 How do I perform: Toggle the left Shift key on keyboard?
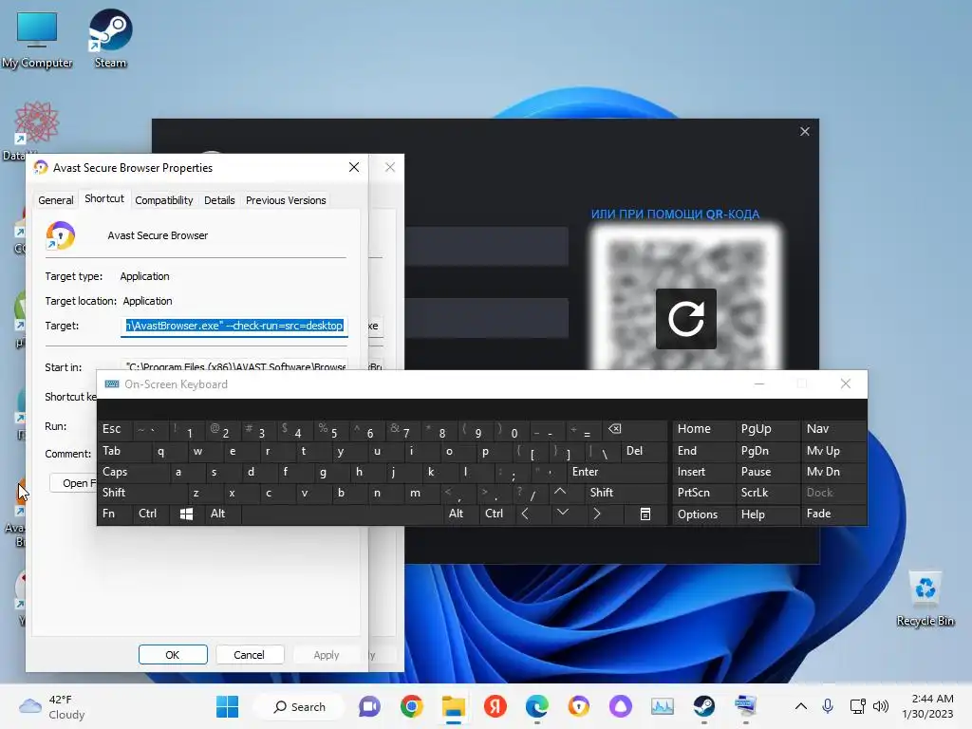[141, 493]
